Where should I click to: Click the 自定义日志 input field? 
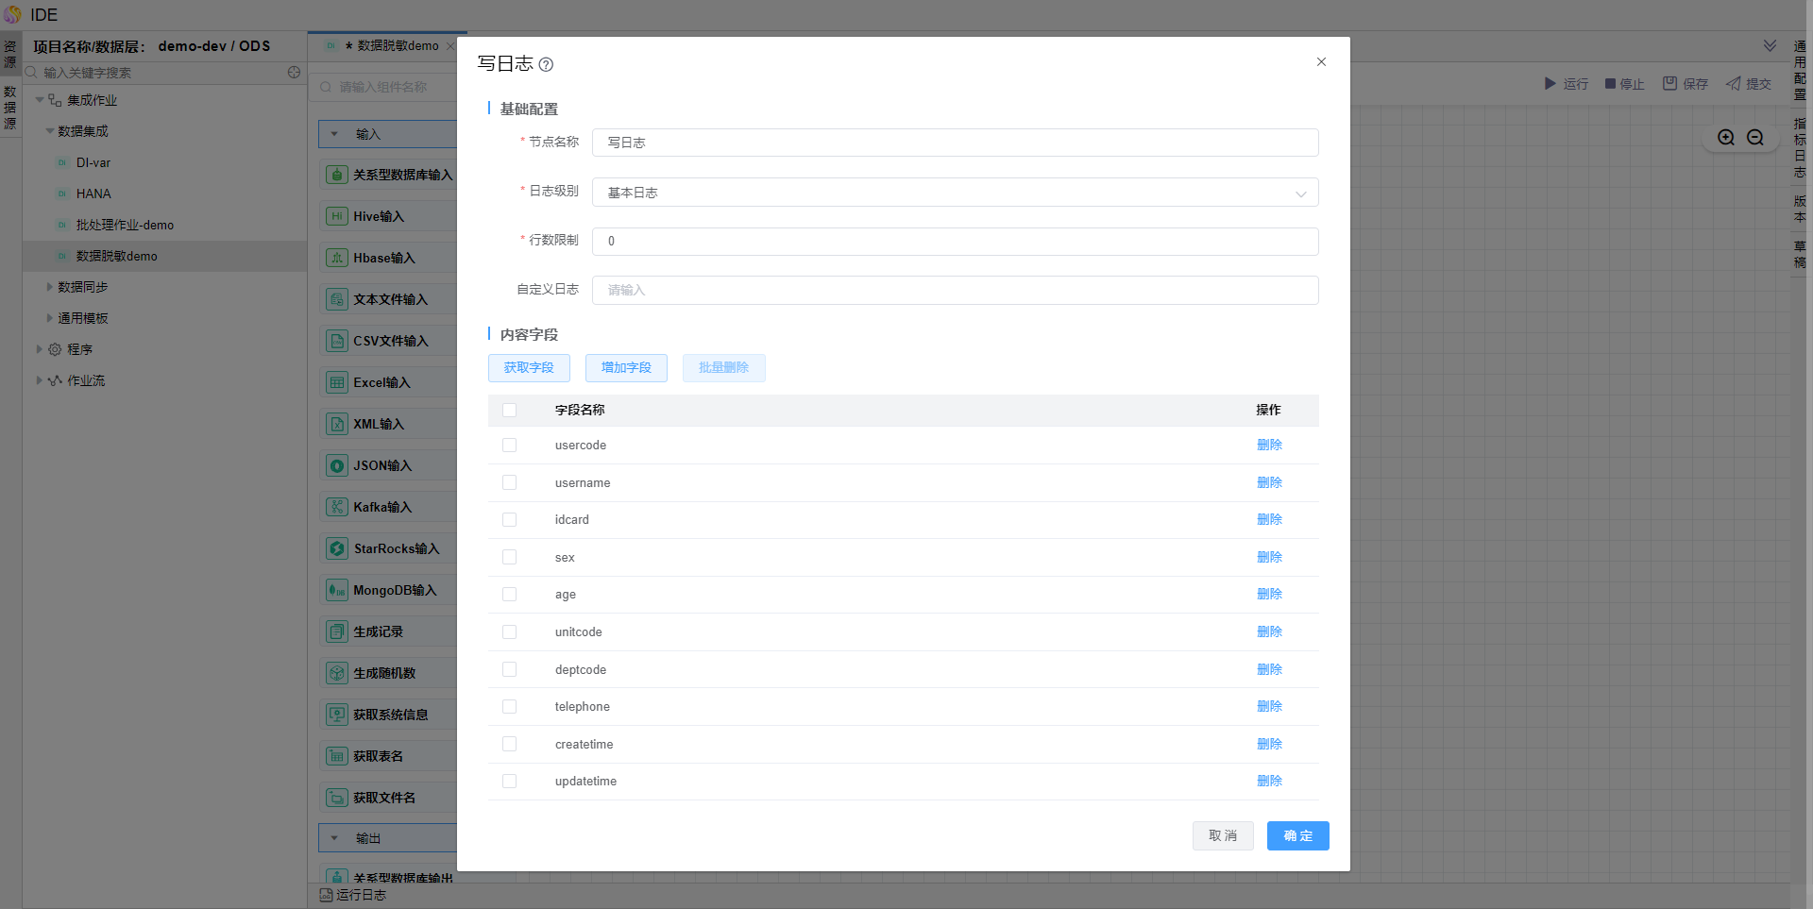pyautogui.click(x=955, y=290)
